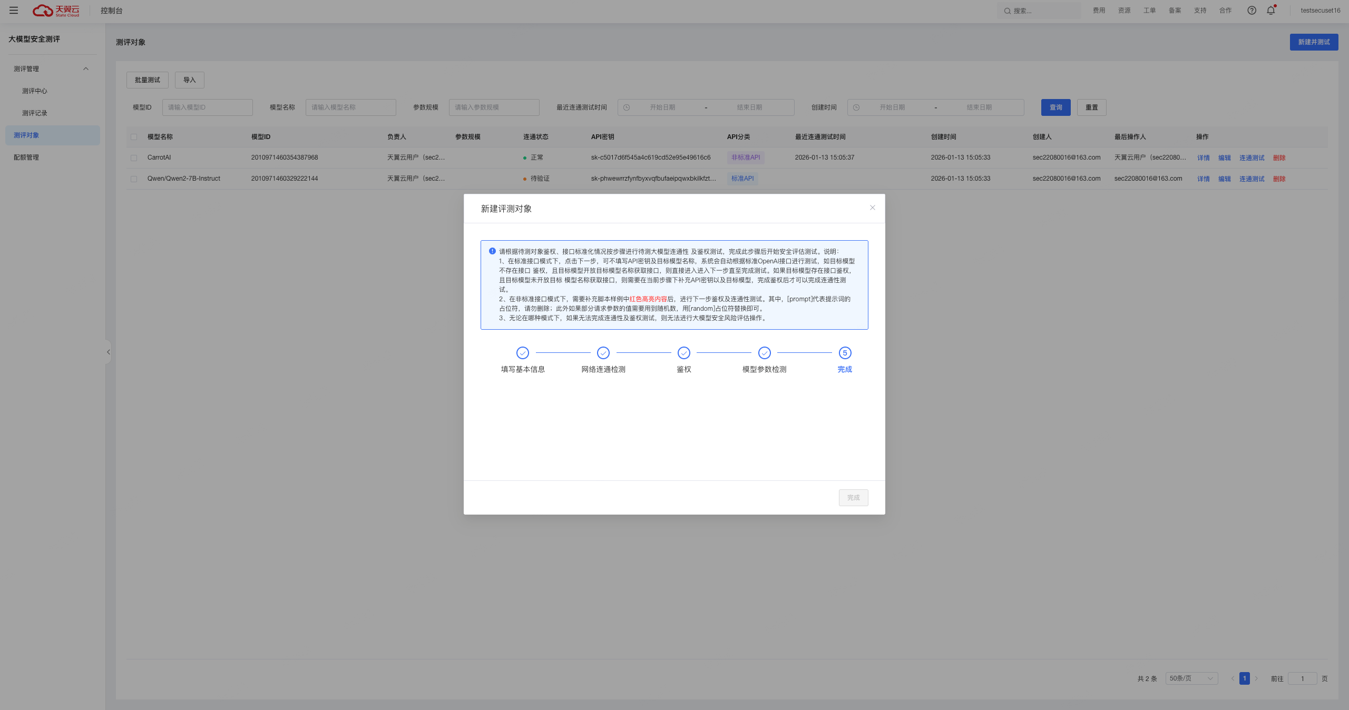Image resolution: width=1349 pixels, height=710 pixels.
Task: Click the State Cloud logo
Action: coord(56,11)
